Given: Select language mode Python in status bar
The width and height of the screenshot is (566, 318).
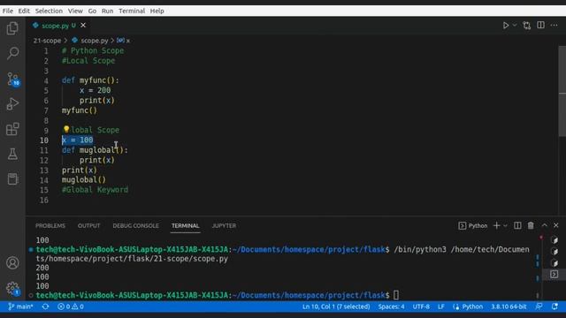Looking at the screenshot, I should coord(472,307).
